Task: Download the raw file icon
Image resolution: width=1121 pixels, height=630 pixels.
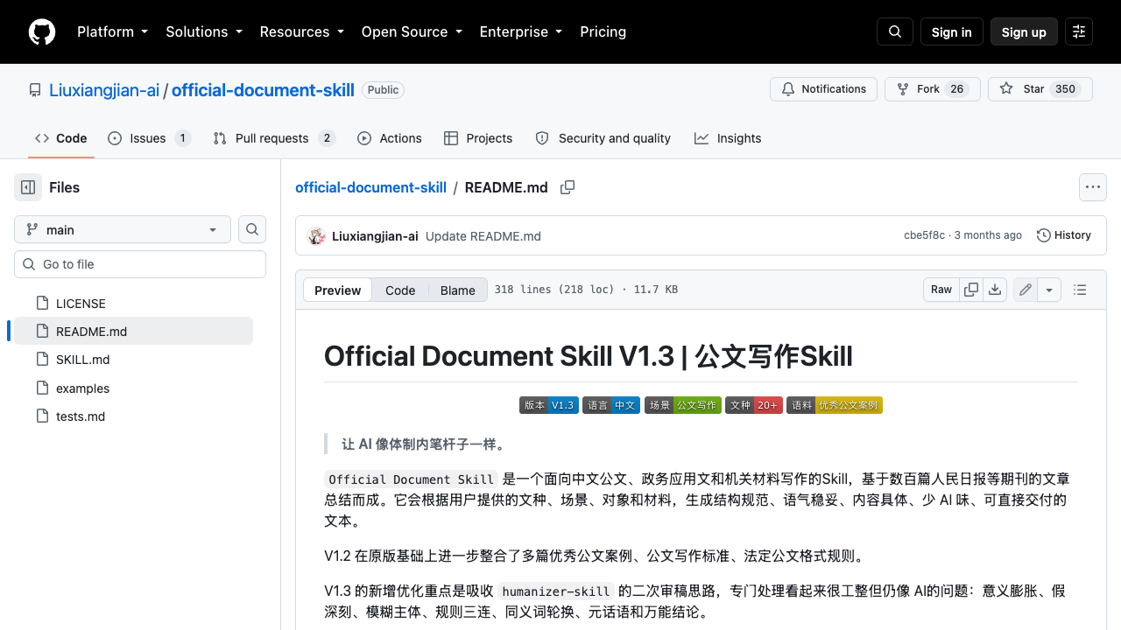Action: point(995,290)
